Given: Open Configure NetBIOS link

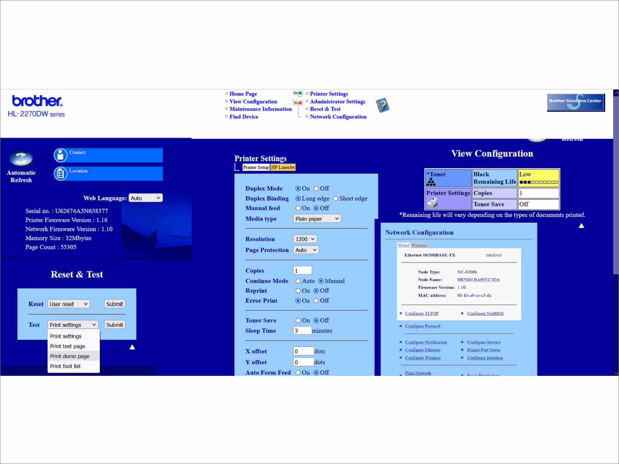Looking at the screenshot, I should (485, 314).
